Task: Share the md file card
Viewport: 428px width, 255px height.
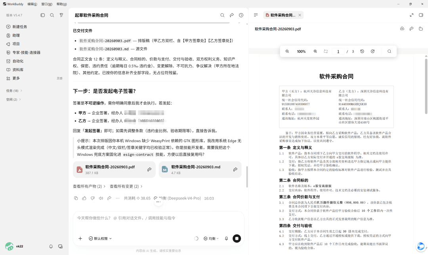Action: (235, 170)
